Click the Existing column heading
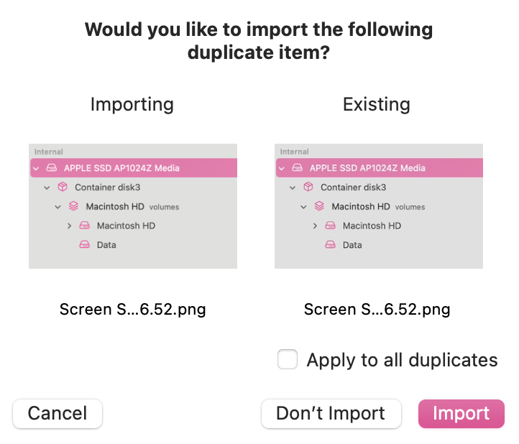 (376, 104)
